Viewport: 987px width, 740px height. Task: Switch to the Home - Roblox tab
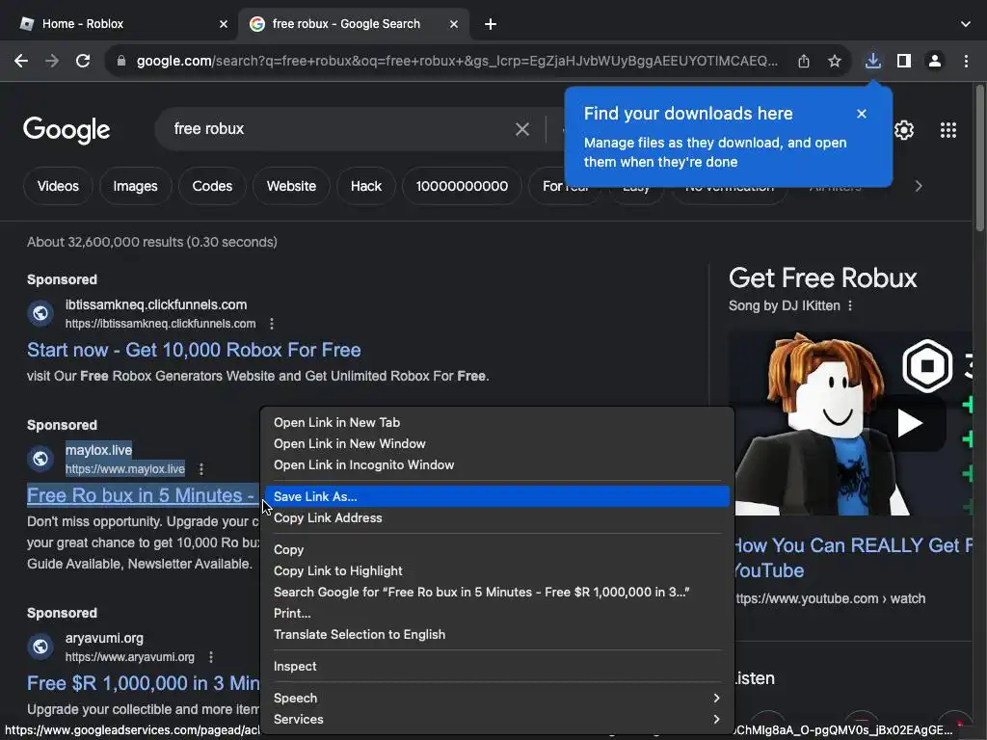120,24
